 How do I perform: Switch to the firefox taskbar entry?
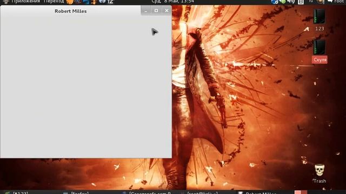click(x=76, y=193)
